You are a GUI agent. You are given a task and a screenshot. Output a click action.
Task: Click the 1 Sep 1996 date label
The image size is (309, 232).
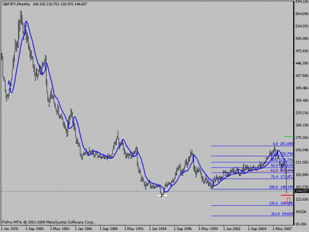click(182, 229)
